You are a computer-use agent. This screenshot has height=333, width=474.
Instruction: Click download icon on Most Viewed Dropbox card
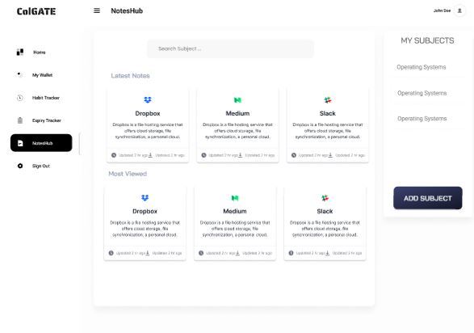(x=148, y=253)
